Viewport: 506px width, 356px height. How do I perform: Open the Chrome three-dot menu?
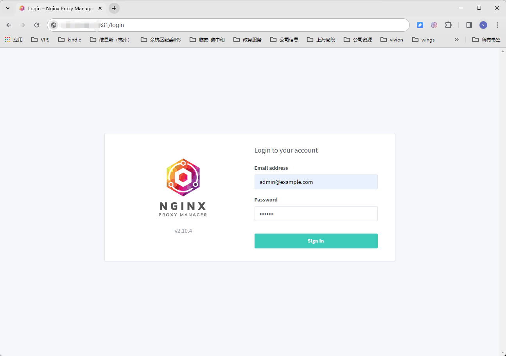click(497, 25)
